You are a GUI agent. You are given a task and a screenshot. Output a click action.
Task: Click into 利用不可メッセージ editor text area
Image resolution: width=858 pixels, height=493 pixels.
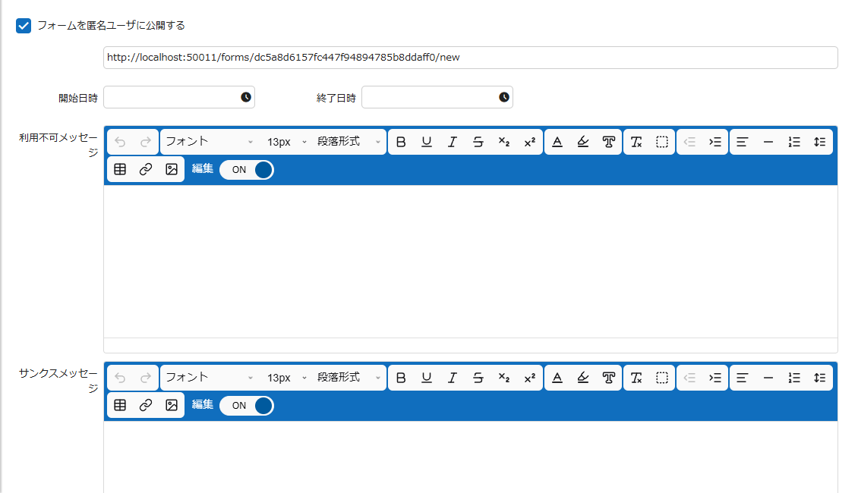click(471, 261)
